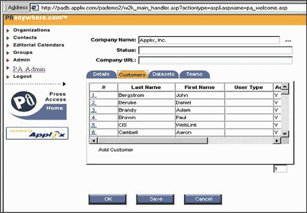Click the OK button
Image resolution: width=307 pixels, height=213 pixels.
108,199
